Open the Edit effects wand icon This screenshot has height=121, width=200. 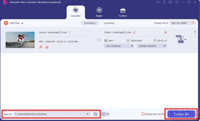41,47
